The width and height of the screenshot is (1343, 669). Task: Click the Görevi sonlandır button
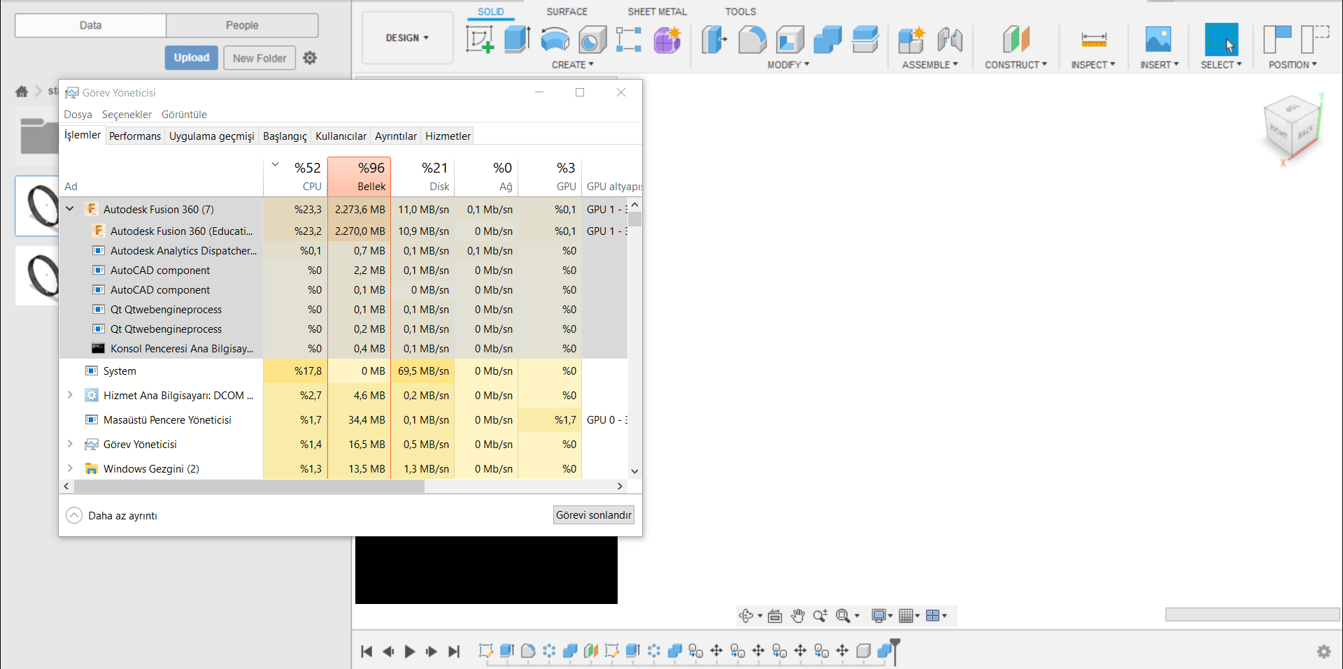pos(594,515)
